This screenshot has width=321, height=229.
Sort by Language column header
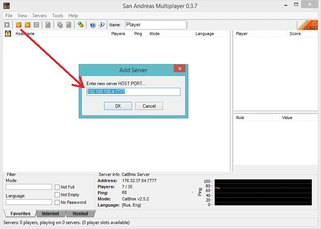point(210,34)
